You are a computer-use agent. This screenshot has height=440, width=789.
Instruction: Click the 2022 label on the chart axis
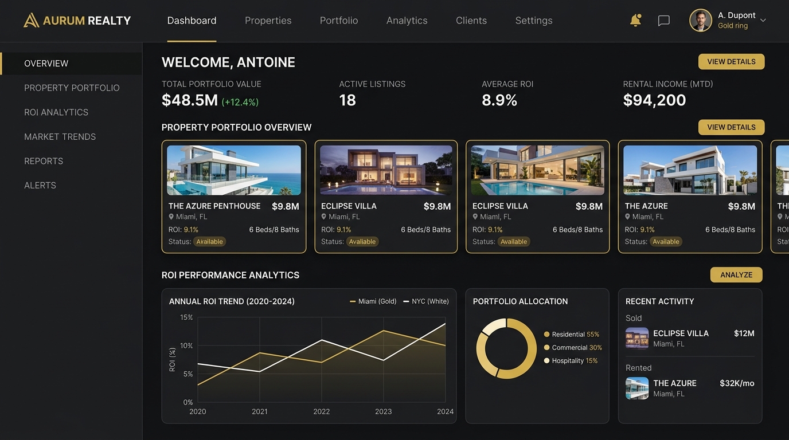click(x=322, y=411)
